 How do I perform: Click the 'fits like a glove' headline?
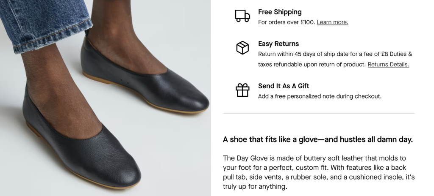click(x=318, y=139)
